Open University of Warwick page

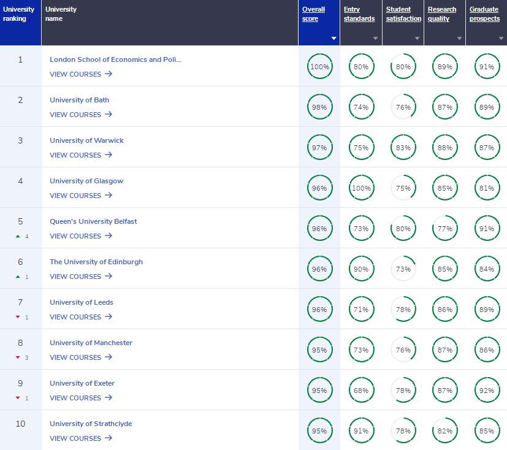[x=86, y=140]
